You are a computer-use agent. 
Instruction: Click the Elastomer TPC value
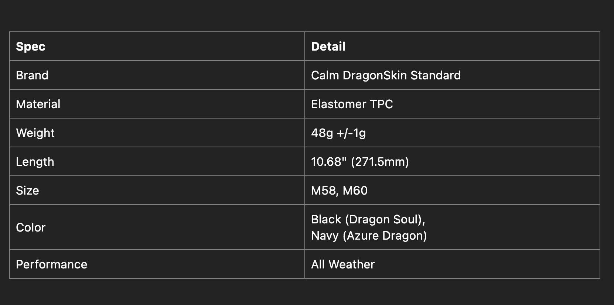[x=352, y=104]
